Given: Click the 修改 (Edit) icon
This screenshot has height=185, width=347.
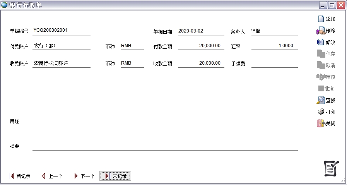Looking at the screenshot, I should 321,42.
